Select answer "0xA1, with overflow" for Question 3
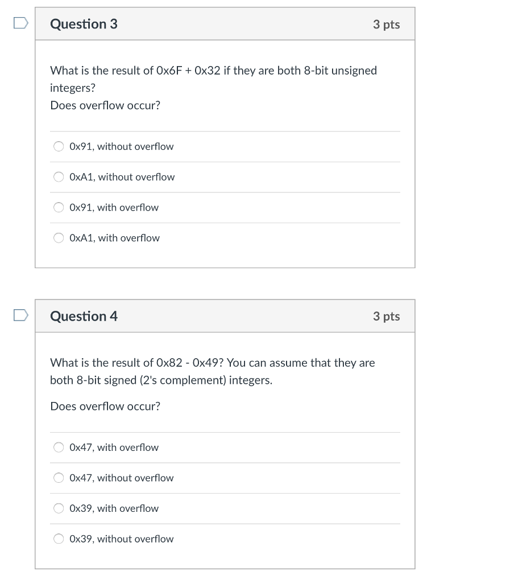The width and height of the screenshot is (506, 583). [x=59, y=237]
